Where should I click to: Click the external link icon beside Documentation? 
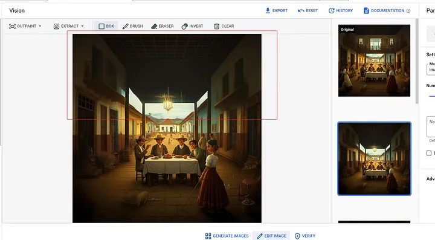[x=408, y=11]
